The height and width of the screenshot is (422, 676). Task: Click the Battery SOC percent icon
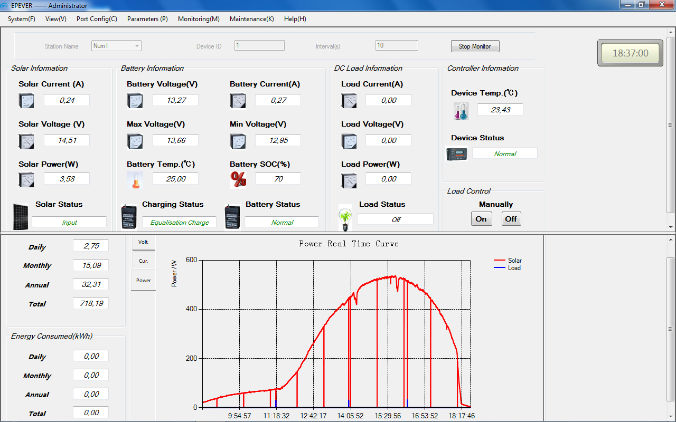pos(238,179)
